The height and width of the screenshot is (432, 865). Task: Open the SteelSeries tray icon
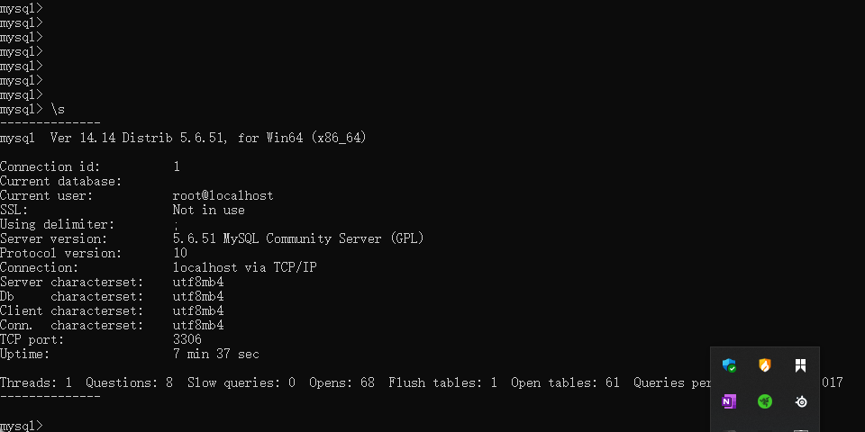click(x=800, y=401)
